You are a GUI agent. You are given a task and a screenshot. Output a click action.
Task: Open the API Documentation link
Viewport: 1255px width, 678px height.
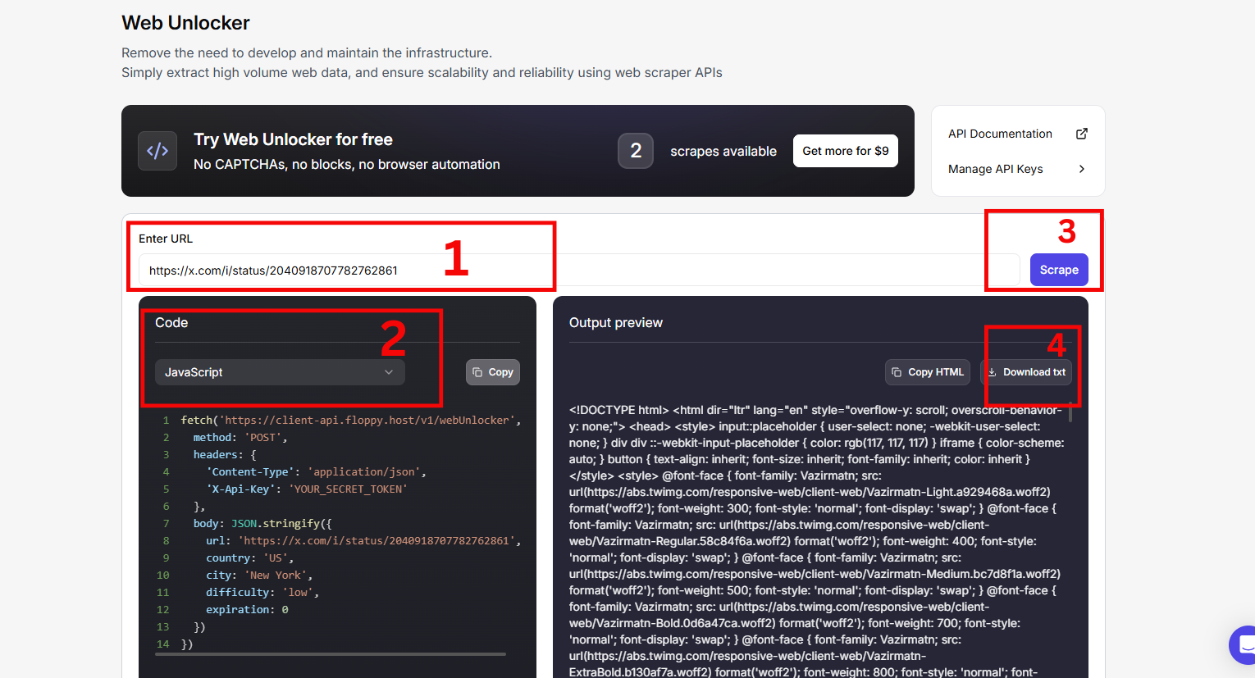coord(1000,133)
